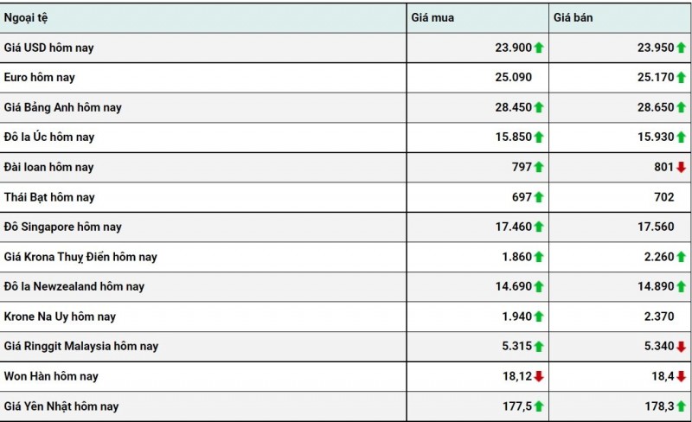
Task: Click the green arrow beside Đô la Úc buy price 15.850
Action: click(538, 137)
